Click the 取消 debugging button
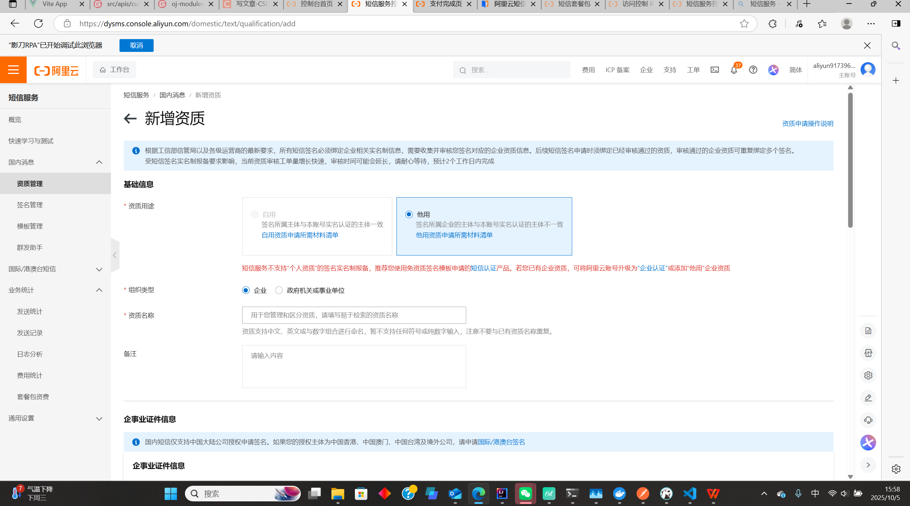This screenshot has height=506, width=910. tap(137, 45)
